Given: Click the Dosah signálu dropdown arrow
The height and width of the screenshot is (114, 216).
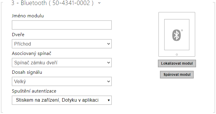Looking at the screenshot, I should click(x=109, y=81).
